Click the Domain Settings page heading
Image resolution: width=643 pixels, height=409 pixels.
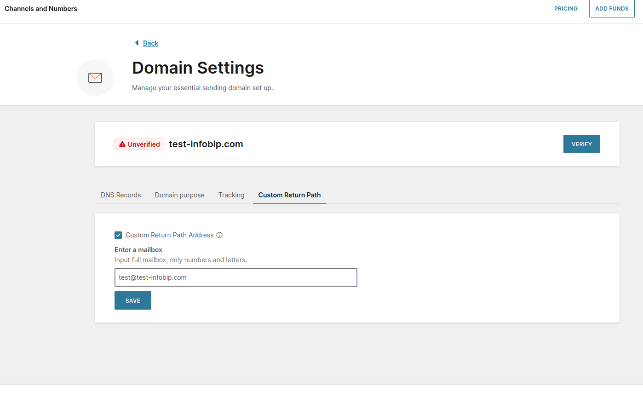198,68
